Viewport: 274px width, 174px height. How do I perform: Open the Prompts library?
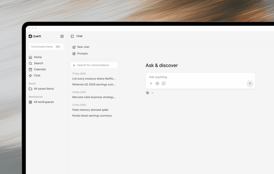point(82,54)
